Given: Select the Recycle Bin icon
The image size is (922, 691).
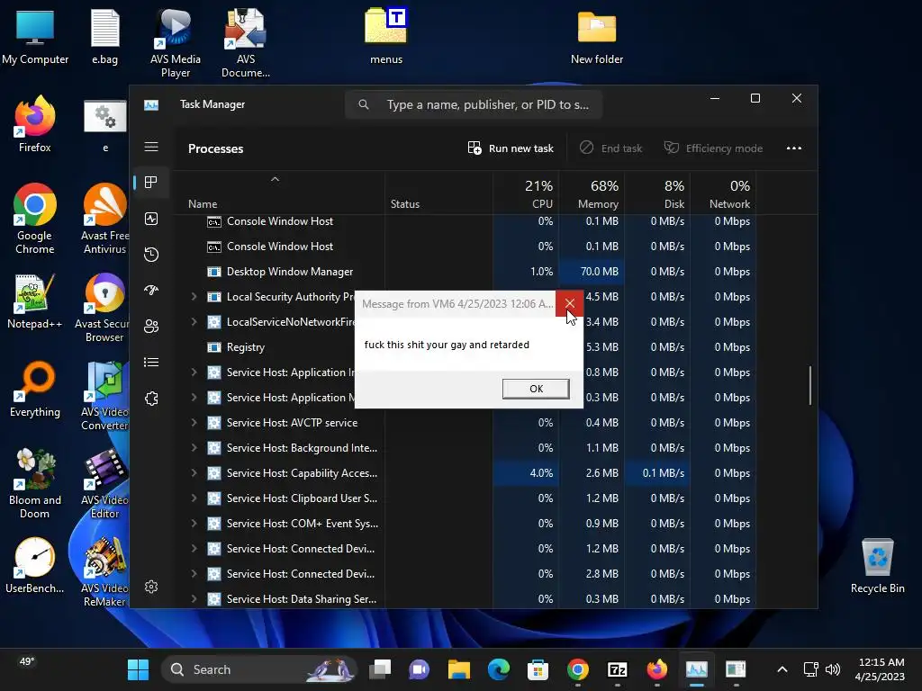Looking at the screenshot, I should (x=877, y=566).
